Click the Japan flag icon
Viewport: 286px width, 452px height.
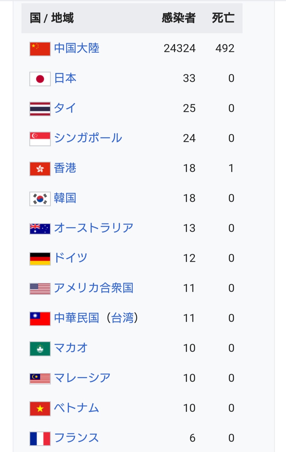pos(40,79)
